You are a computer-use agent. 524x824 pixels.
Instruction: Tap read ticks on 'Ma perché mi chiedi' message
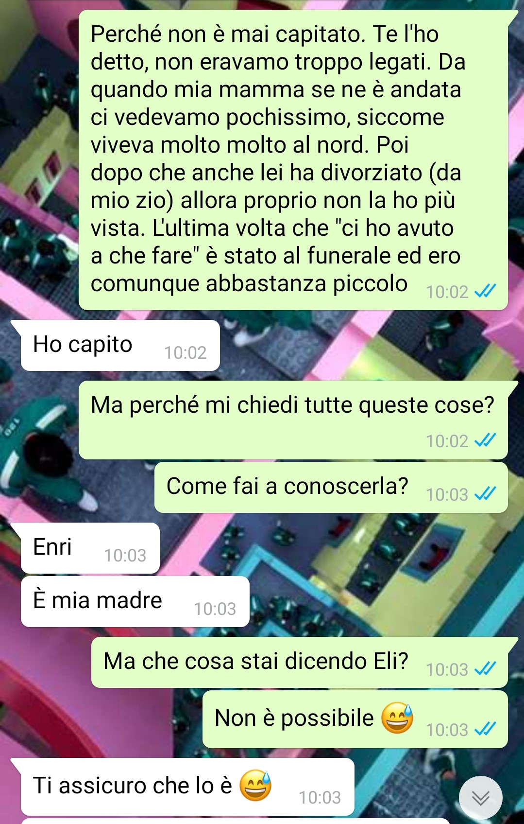coord(485,440)
